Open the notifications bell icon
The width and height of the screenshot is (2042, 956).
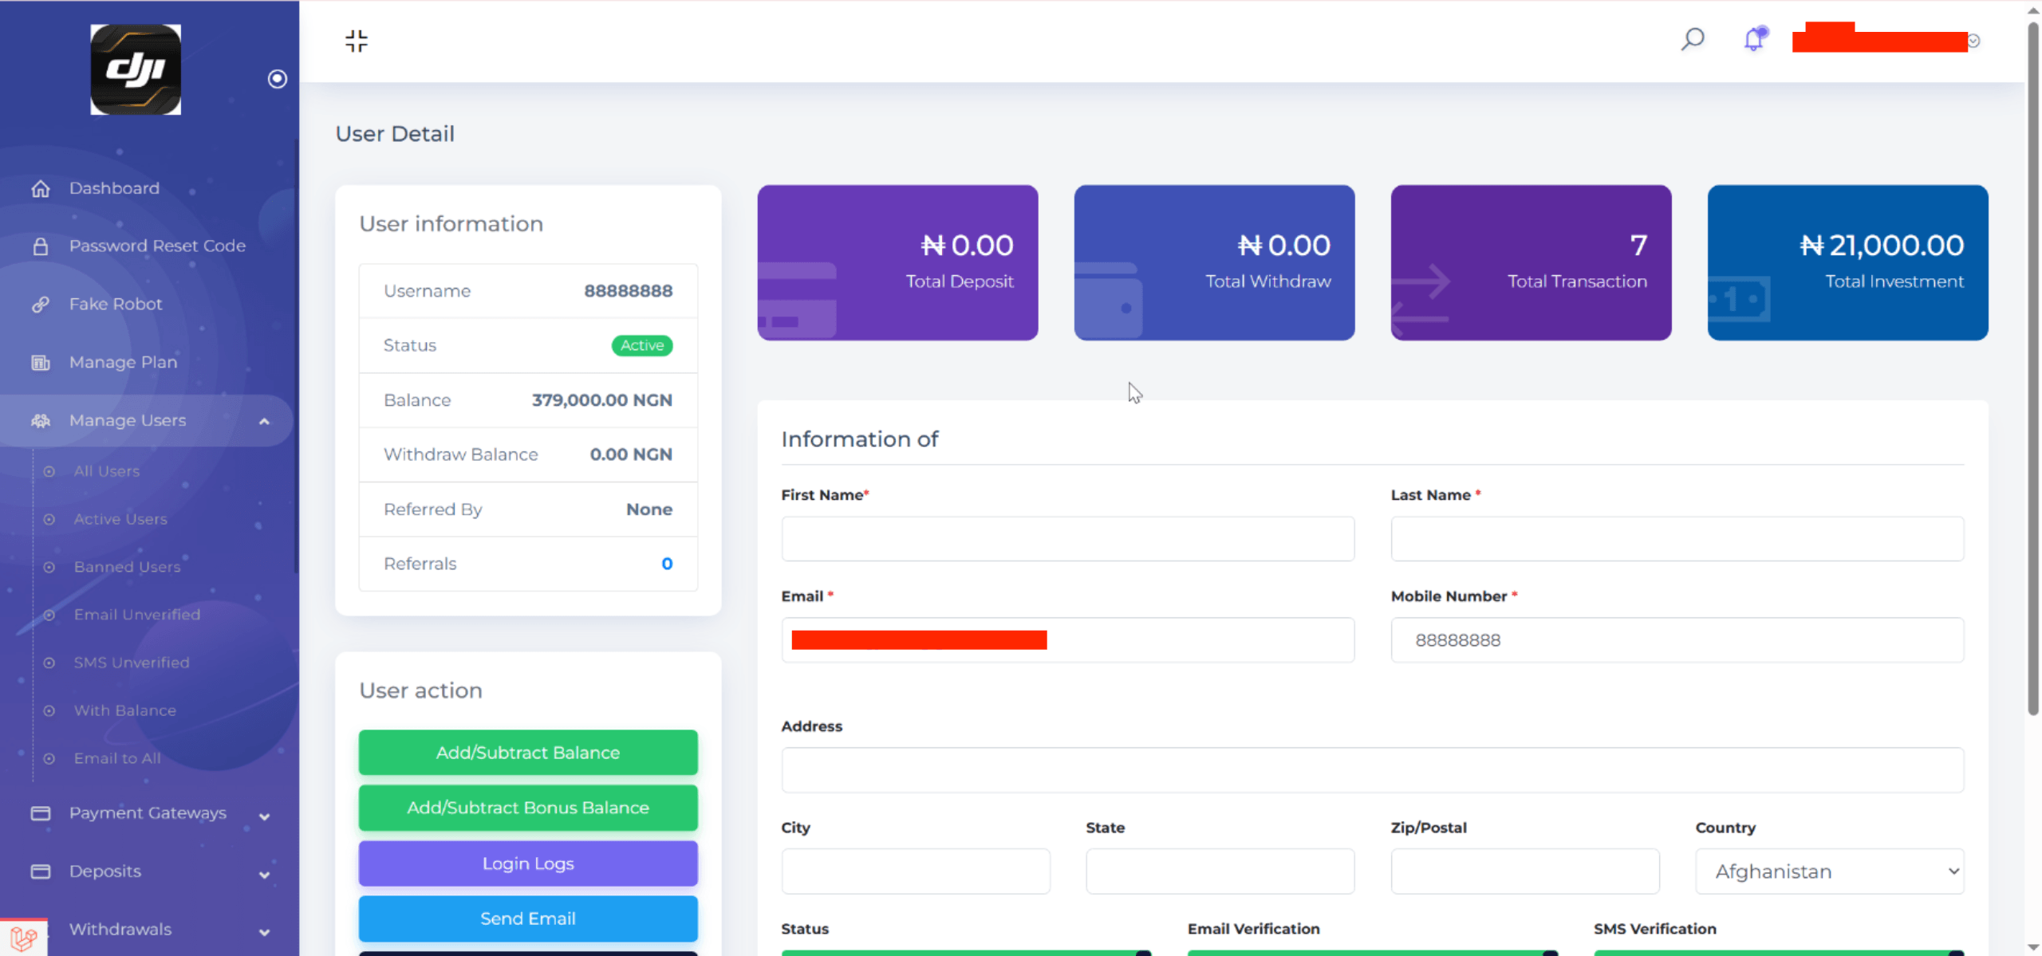[1754, 39]
